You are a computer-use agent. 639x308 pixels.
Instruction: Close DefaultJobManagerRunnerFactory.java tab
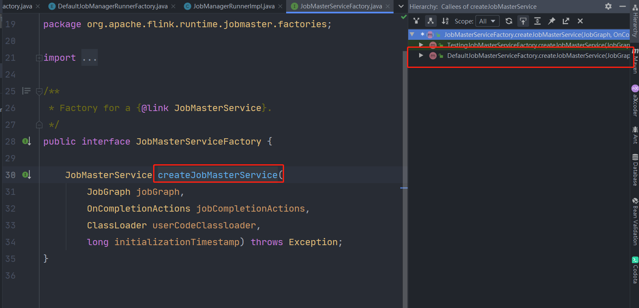pyautogui.click(x=172, y=6)
